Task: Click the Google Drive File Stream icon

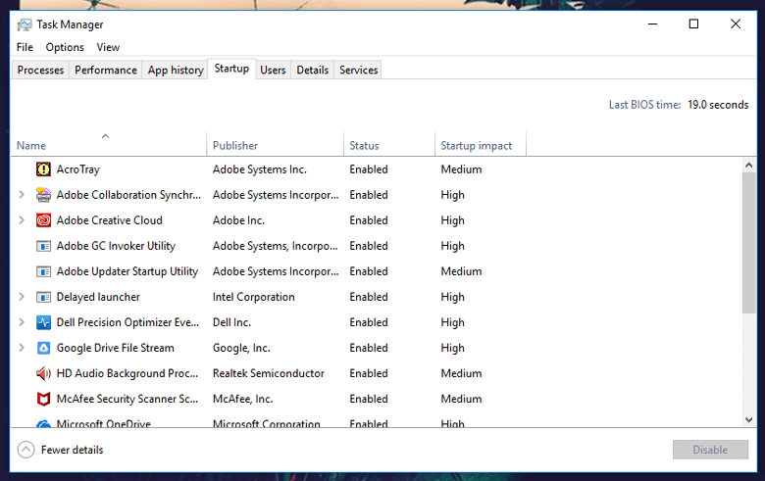Action: coord(43,348)
